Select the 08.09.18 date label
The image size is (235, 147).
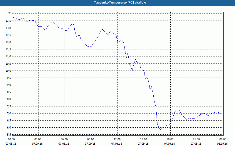[x=222, y=143]
